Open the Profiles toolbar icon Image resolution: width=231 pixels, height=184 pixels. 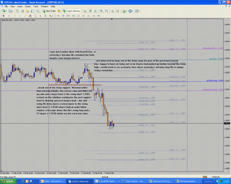pos(10,11)
